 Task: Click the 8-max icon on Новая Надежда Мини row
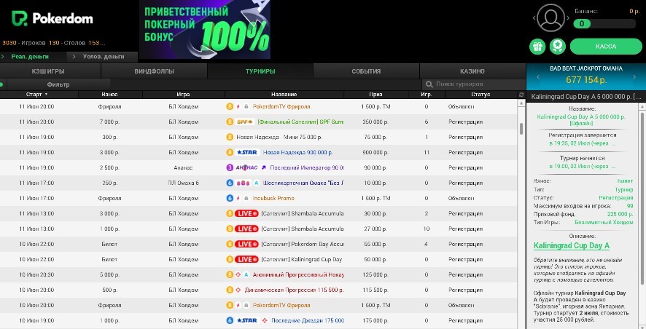click(x=230, y=137)
